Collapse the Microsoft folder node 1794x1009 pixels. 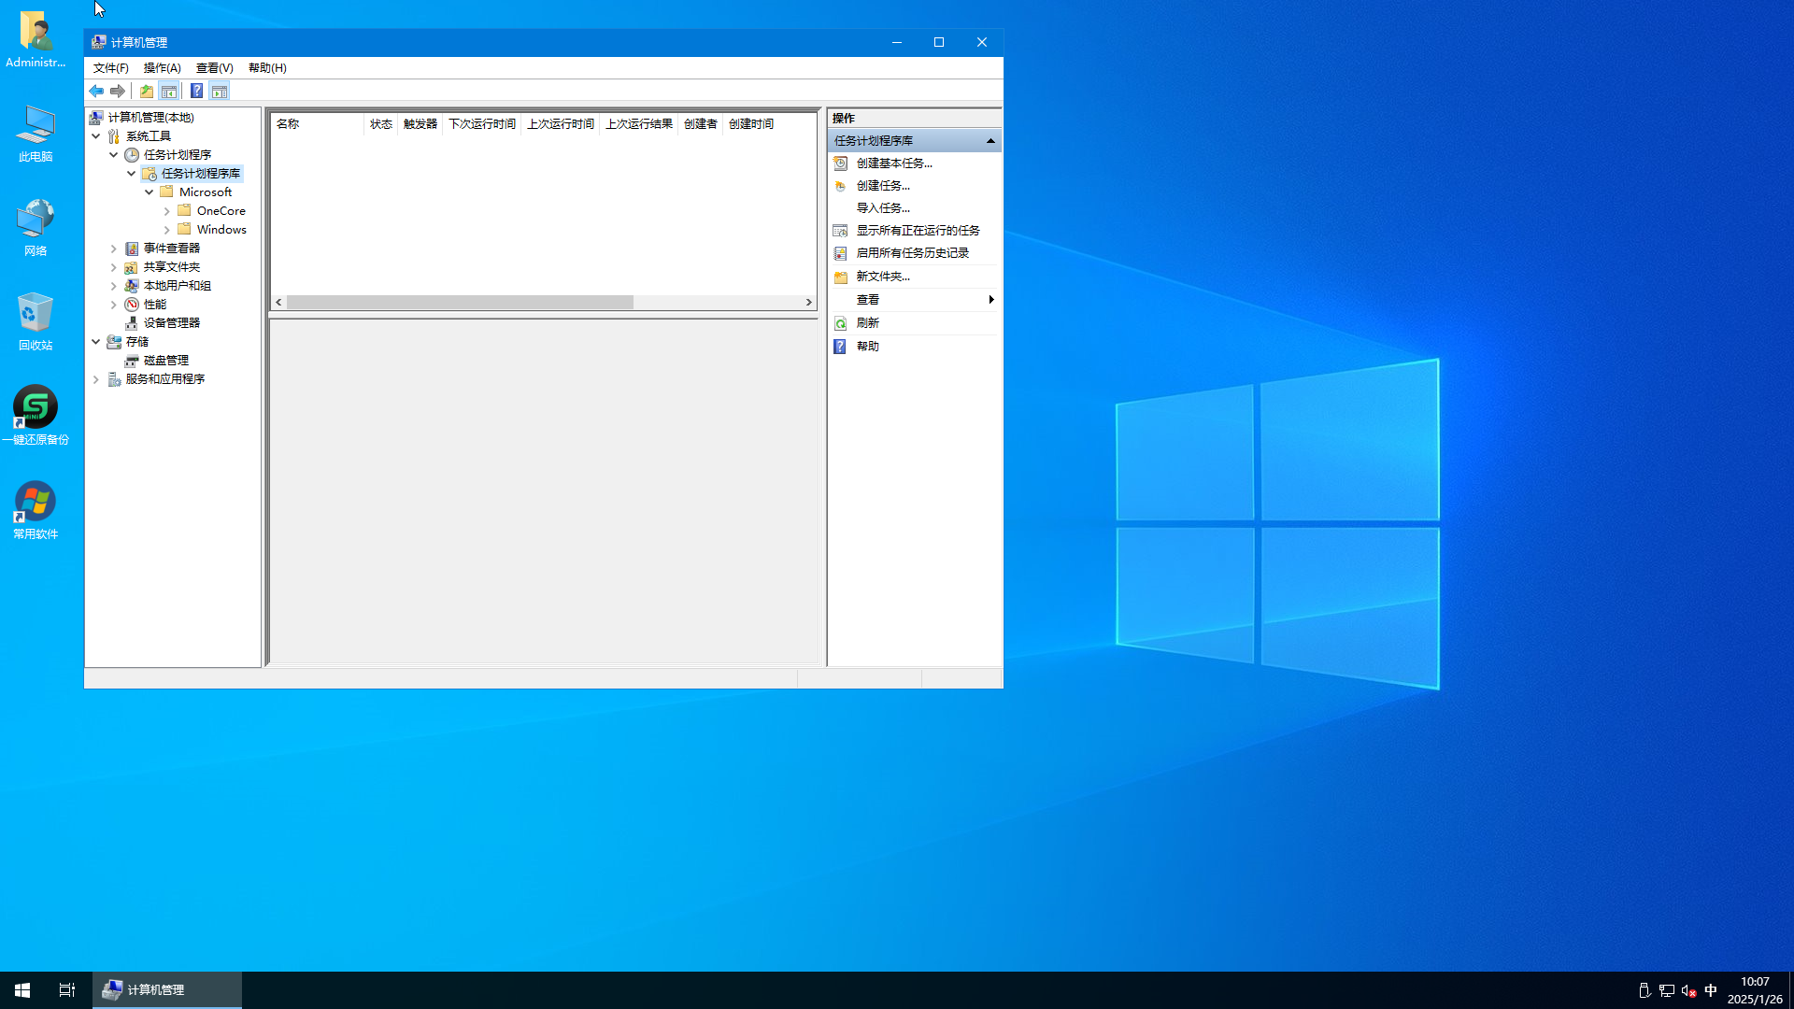click(x=149, y=192)
